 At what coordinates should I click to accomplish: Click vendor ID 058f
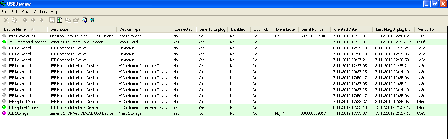(421, 42)
